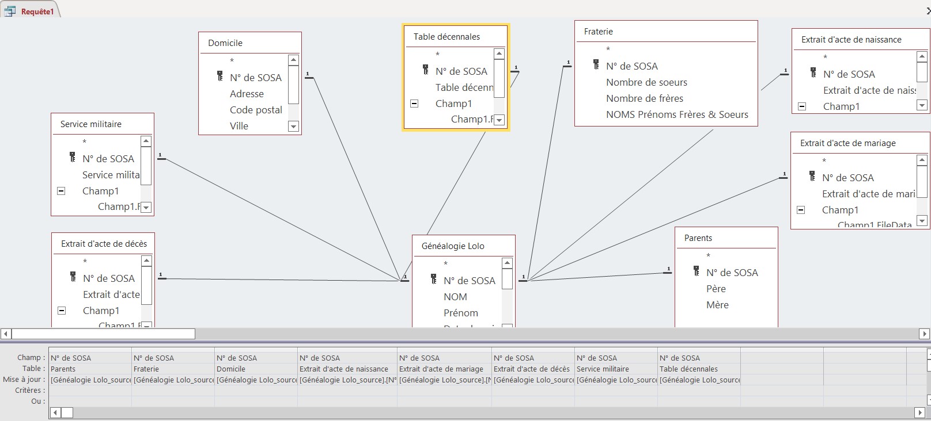
Task: Click the Requête1 tab query icon
Action: tap(10, 11)
